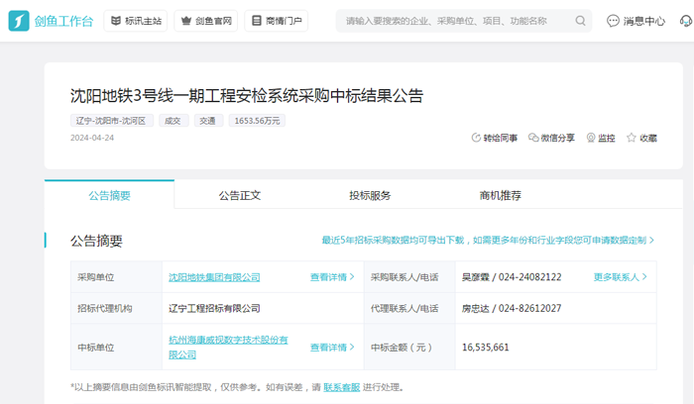Expand 更多联系人 contacts list

(x=621, y=277)
